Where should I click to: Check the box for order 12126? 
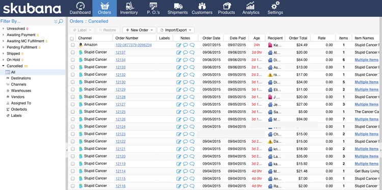[x=73, y=119]
